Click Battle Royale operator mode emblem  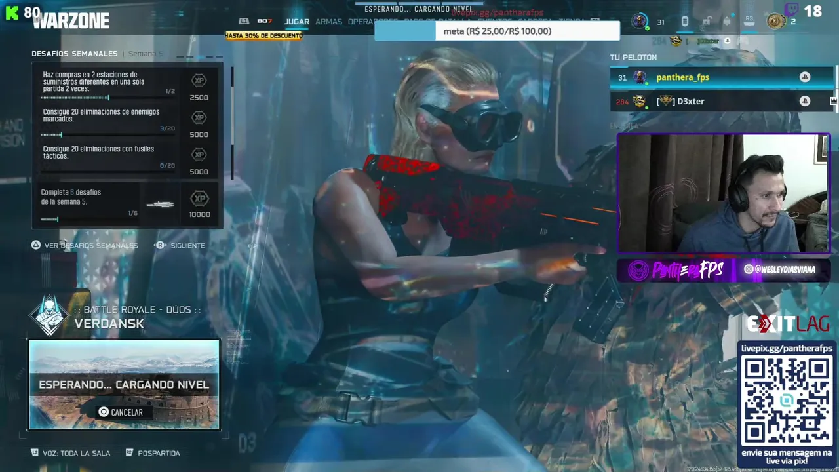coord(49,315)
